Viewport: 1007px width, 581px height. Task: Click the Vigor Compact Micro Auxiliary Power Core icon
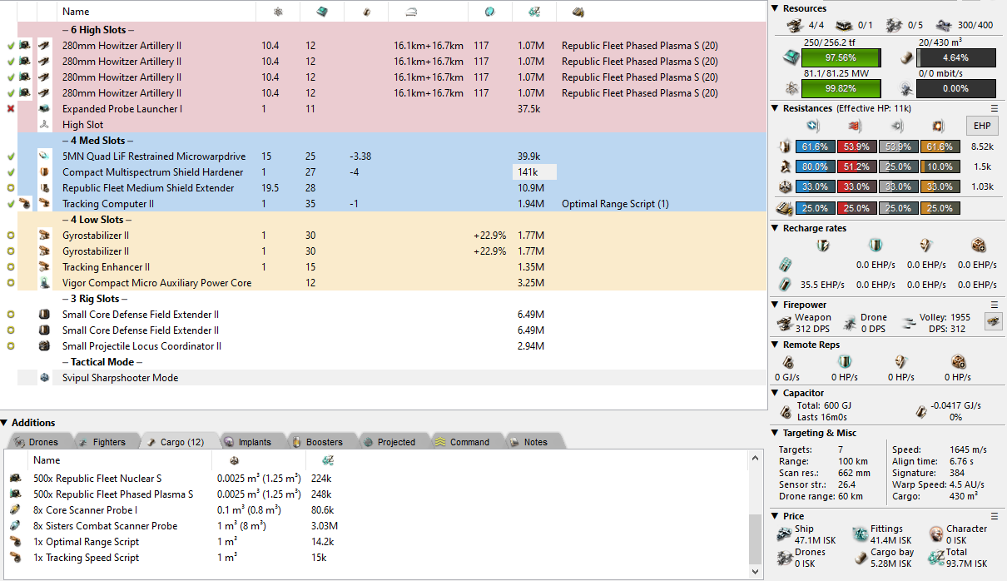click(x=45, y=283)
